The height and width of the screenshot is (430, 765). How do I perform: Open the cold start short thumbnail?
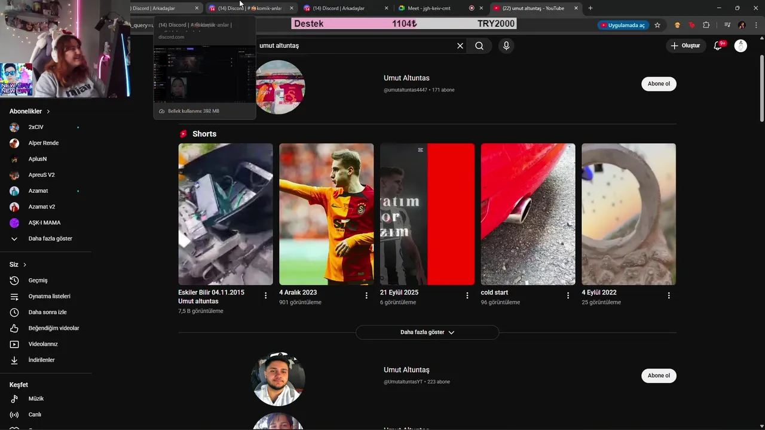tap(528, 214)
